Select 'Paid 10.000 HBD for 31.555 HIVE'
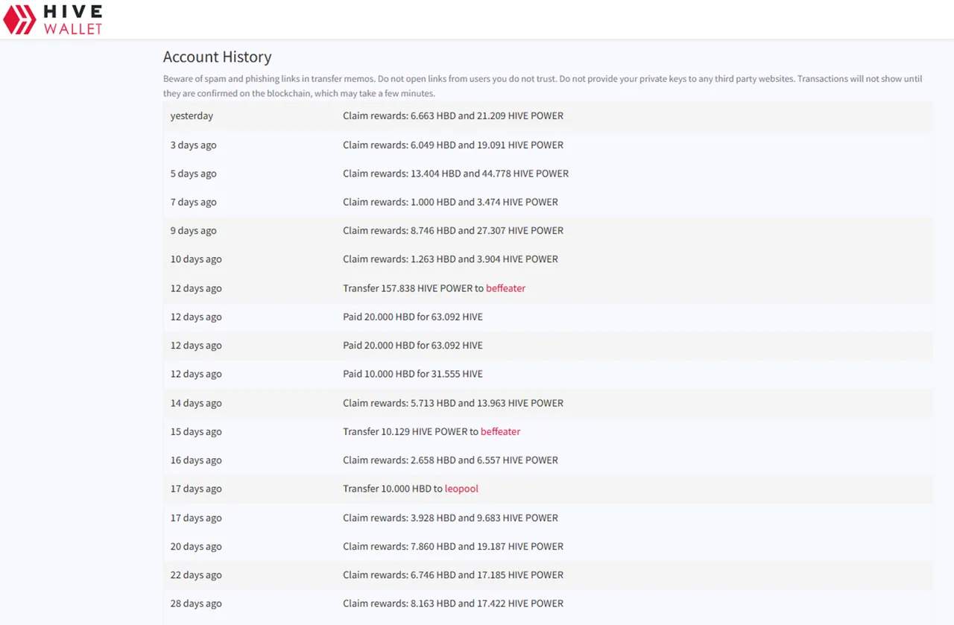This screenshot has width=954, height=625. coord(413,374)
